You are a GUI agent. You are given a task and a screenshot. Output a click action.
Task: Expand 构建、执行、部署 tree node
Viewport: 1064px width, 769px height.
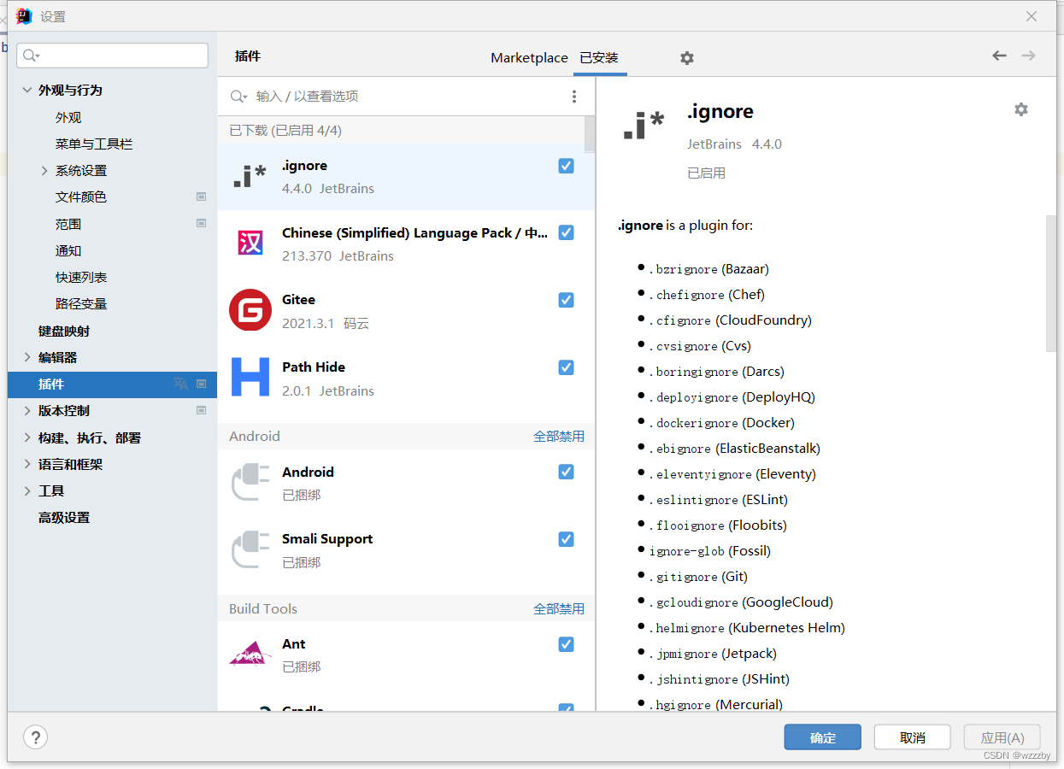(x=27, y=437)
